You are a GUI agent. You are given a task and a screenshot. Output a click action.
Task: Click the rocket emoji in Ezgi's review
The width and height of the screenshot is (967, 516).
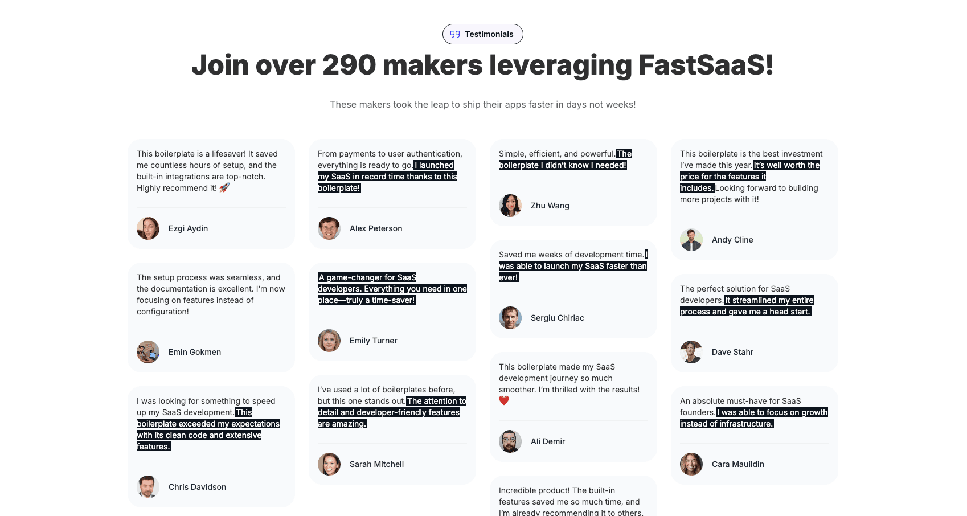224,187
